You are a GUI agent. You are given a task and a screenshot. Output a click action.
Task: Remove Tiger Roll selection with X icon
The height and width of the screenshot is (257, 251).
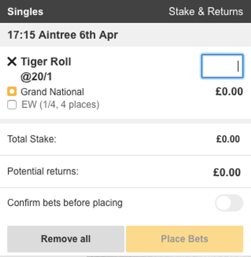click(12, 61)
